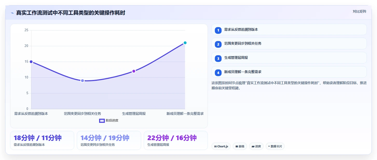Click the 阶段进度 legend text
The image size is (377, 160).
112,121
